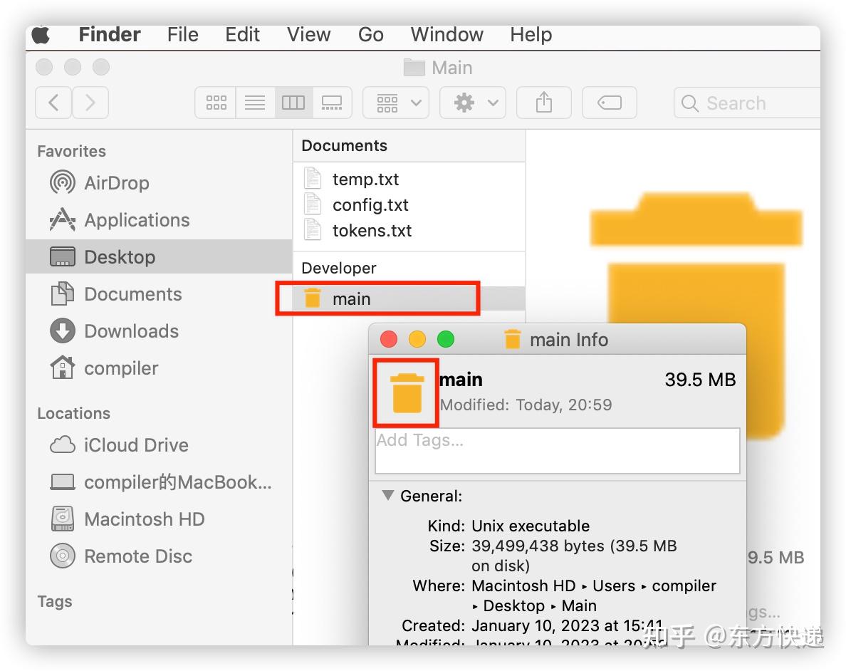This screenshot has width=846, height=671.
Task: Open iCloud Drive in the sidebar
Action: tap(160, 445)
